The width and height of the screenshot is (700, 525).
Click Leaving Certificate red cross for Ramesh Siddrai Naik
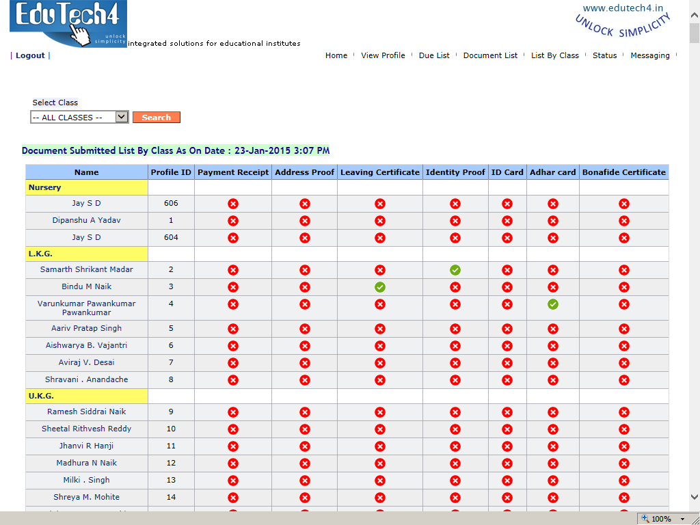[380, 412]
